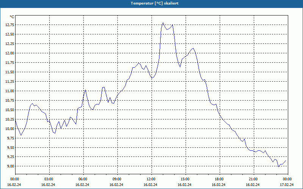Image resolution: width=303 pixels, height=189 pixels.
Task: Click the 16.02.24 date under 18:00
Action: tap(219, 184)
